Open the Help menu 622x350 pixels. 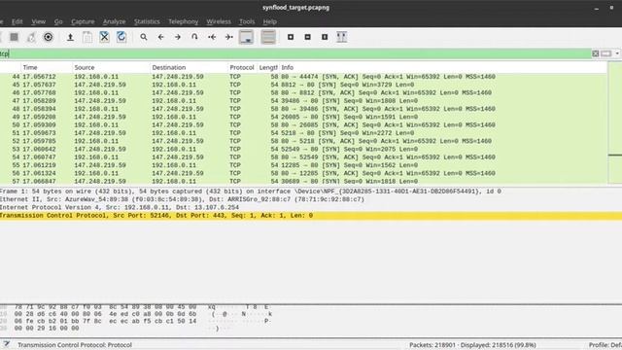click(x=270, y=21)
